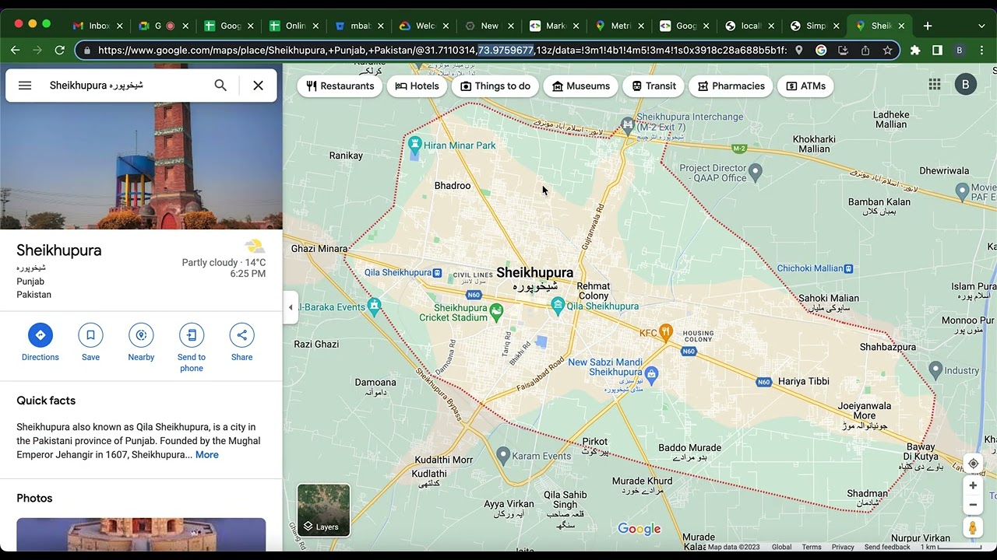Open the Chrome extensions puzzle icon

tap(915, 50)
